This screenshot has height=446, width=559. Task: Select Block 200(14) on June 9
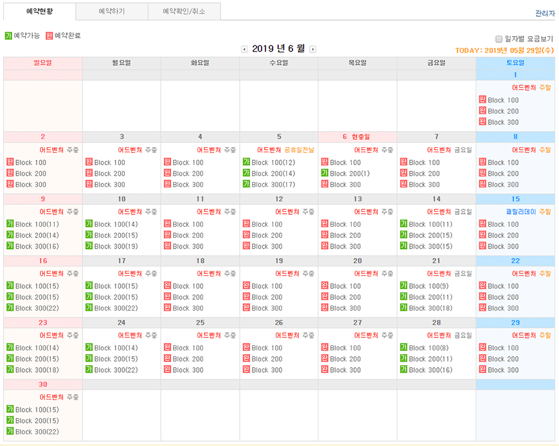(37, 235)
